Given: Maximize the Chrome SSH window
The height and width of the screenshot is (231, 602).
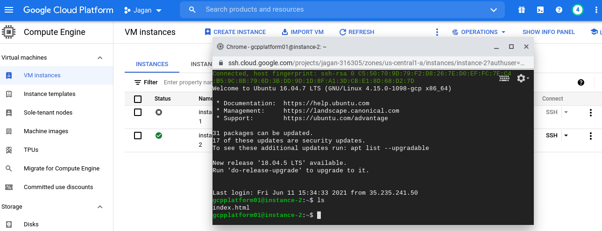Looking at the screenshot, I should pos(511,47).
